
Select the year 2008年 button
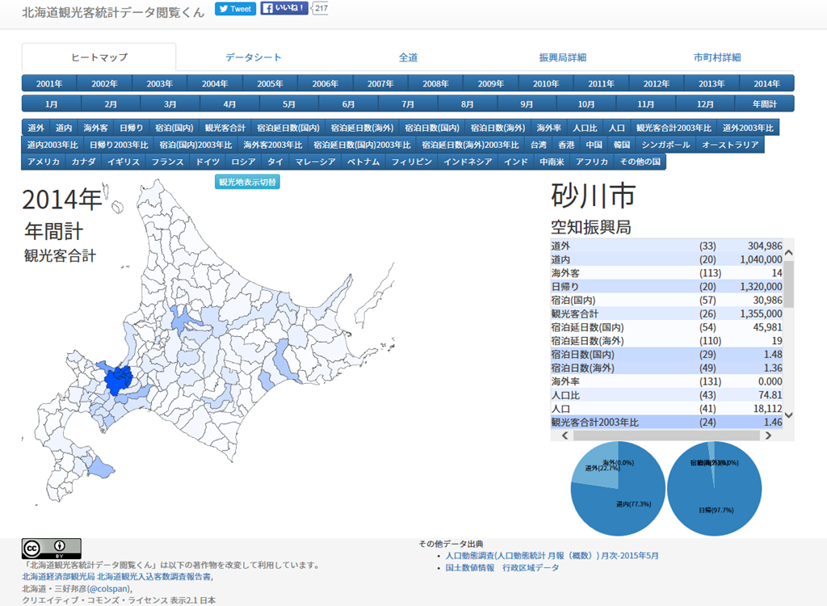tap(435, 83)
